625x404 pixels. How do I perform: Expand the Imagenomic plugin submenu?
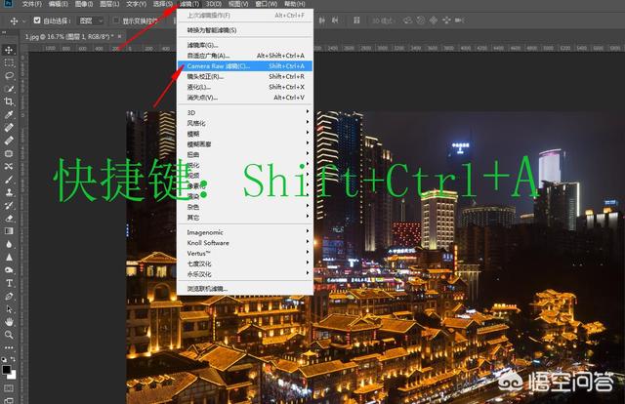tap(245, 232)
